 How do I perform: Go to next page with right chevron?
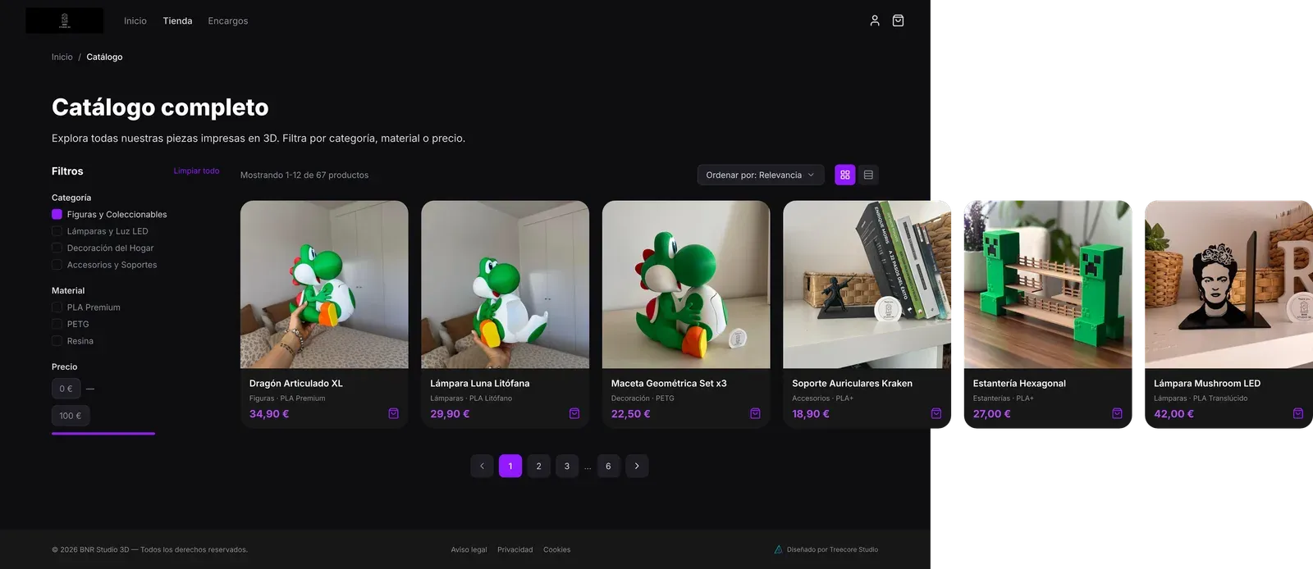coord(637,466)
